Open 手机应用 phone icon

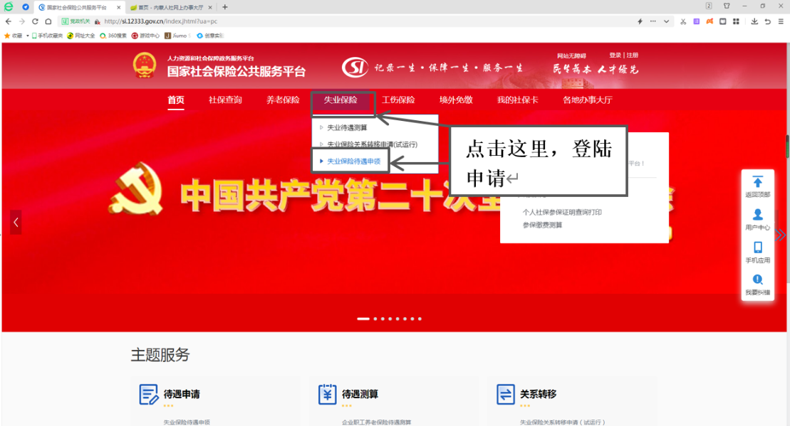(757, 247)
